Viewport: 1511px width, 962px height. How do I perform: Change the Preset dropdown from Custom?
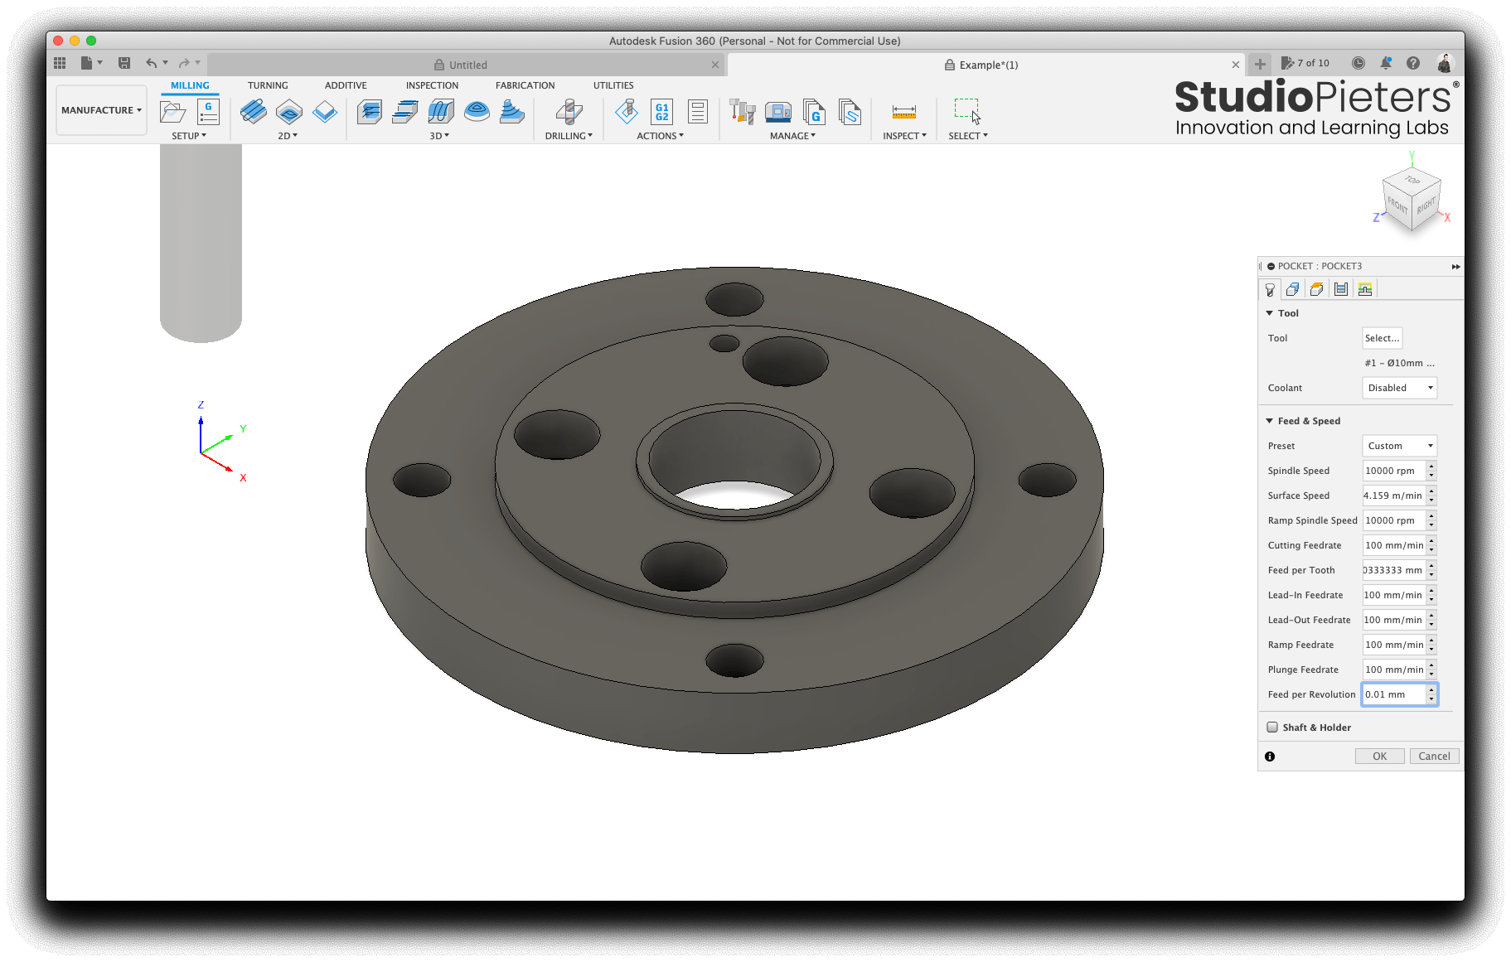1399,445
